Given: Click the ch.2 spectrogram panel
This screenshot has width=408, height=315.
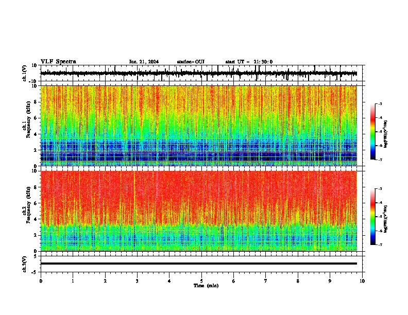Looking at the screenshot, I should [199, 211].
